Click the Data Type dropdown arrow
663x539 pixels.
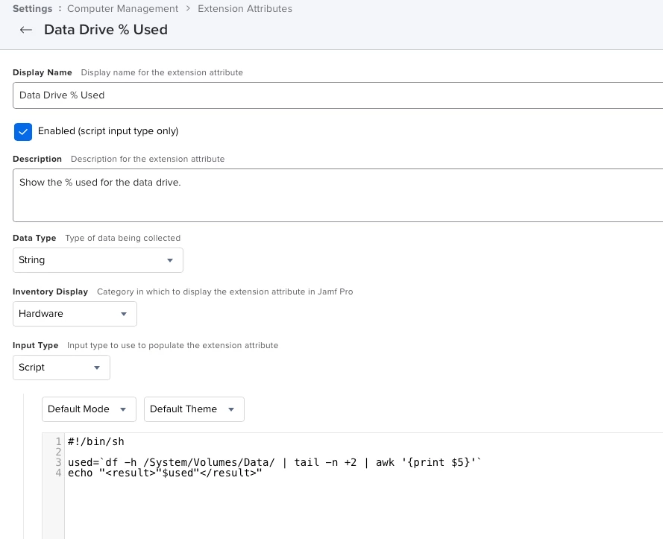coord(170,260)
